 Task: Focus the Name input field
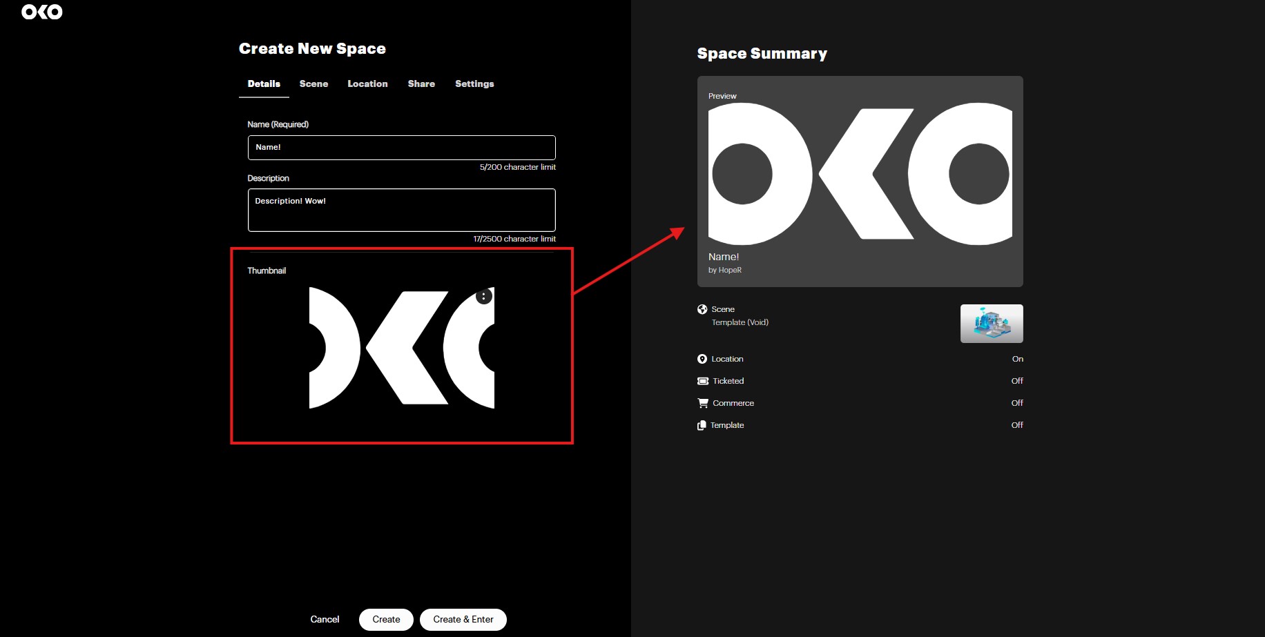coord(401,148)
